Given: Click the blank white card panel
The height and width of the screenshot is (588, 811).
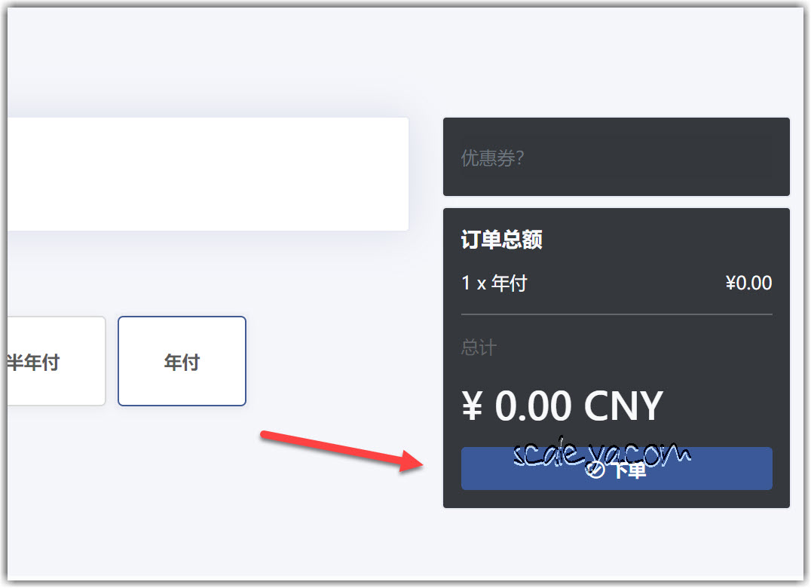Looking at the screenshot, I should (208, 174).
